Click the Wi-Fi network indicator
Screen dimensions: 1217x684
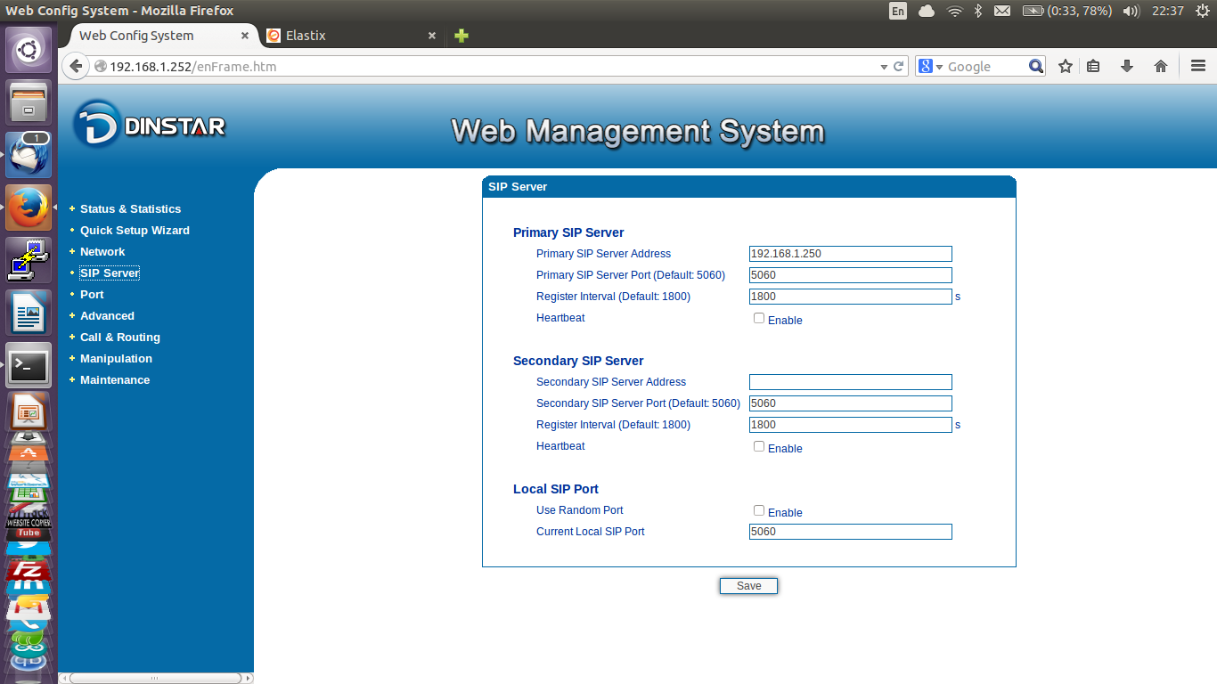(x=955, y=11)
